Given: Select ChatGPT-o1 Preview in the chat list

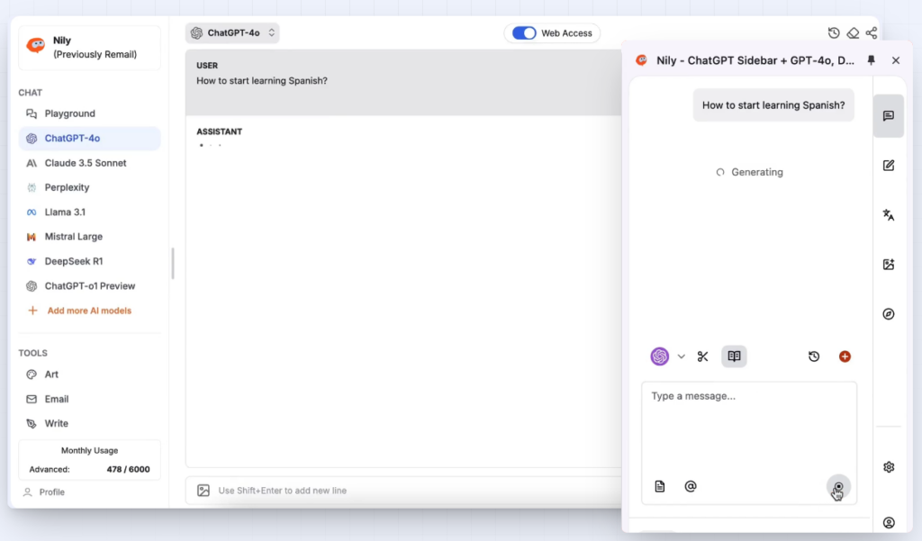Looking at the screenshot, I should tap(89, 285).
